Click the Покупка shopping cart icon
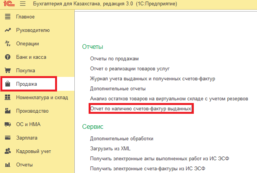 pos(7,71)
